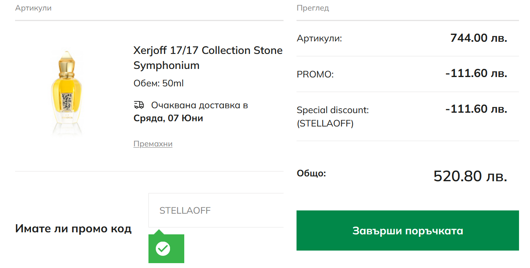530x268 pixels.
Task: Remove the item via Премахни link
Action: (x=153, y=144)
